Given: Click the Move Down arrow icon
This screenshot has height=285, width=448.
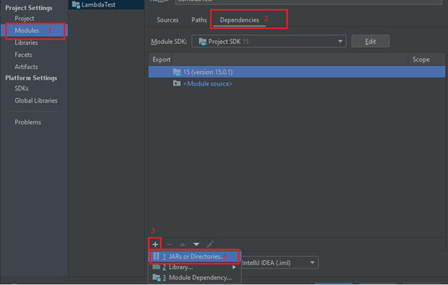Looking at the screenshot, I should [x=196, y=245].
